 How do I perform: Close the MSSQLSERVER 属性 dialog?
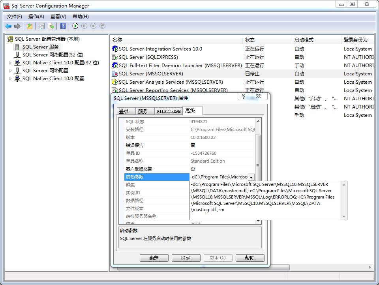click(x=258, y=96)
